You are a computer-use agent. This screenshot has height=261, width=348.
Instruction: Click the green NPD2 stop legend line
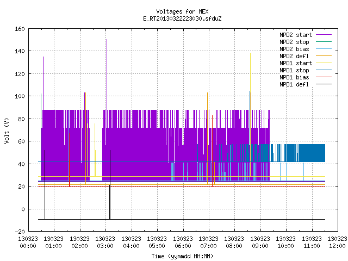click(324, 42)
